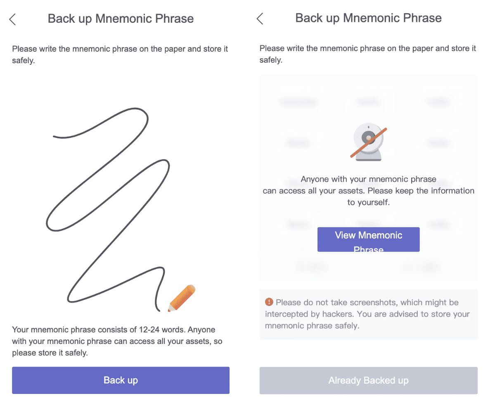The image size is (488, 403).
Task: Click the right screen's Back up Mnemonic Phrase title
Action: coord(368,18)
